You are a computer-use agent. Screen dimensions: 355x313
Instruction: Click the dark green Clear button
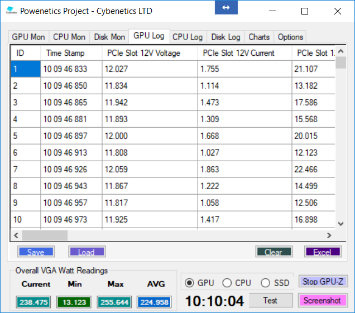pos(274,252)
